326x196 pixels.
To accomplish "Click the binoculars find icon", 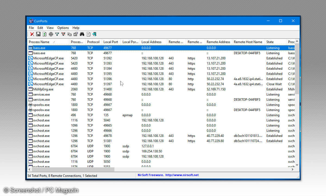I will tap(82, 34).
